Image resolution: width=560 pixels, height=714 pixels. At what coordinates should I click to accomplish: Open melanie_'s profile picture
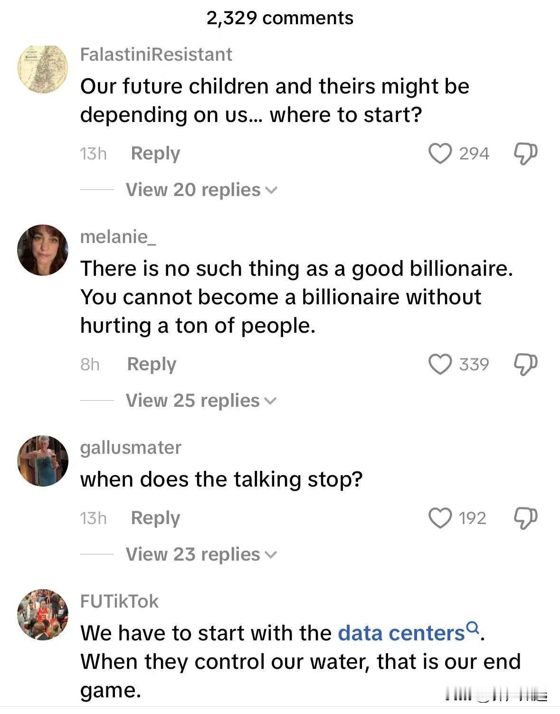tap(43, 250)
